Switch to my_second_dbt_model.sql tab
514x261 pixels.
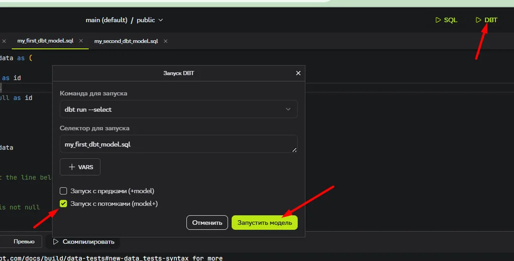click(x=126, y=41)
